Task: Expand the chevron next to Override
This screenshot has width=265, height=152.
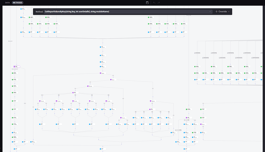Action: click(x=229, y=12)
